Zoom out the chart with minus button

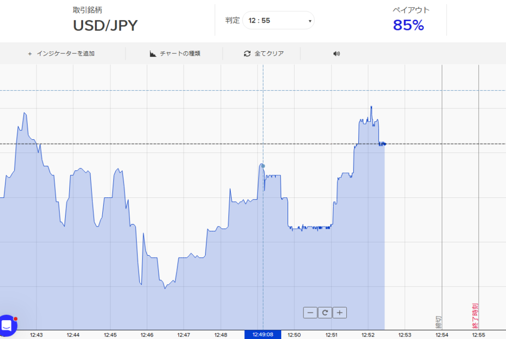[x=310, y=312]
